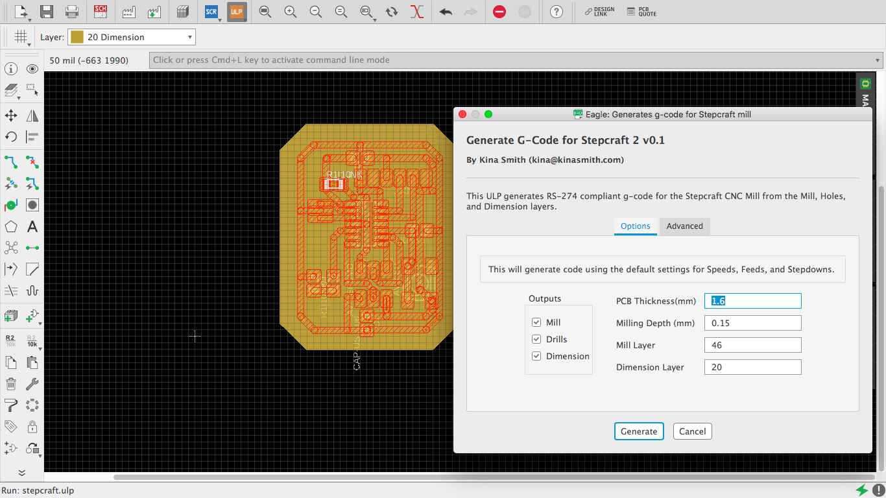Uncheck the Mill output checkbox
Viewport: 886px width, 498px height.
[x=536, y=322]
